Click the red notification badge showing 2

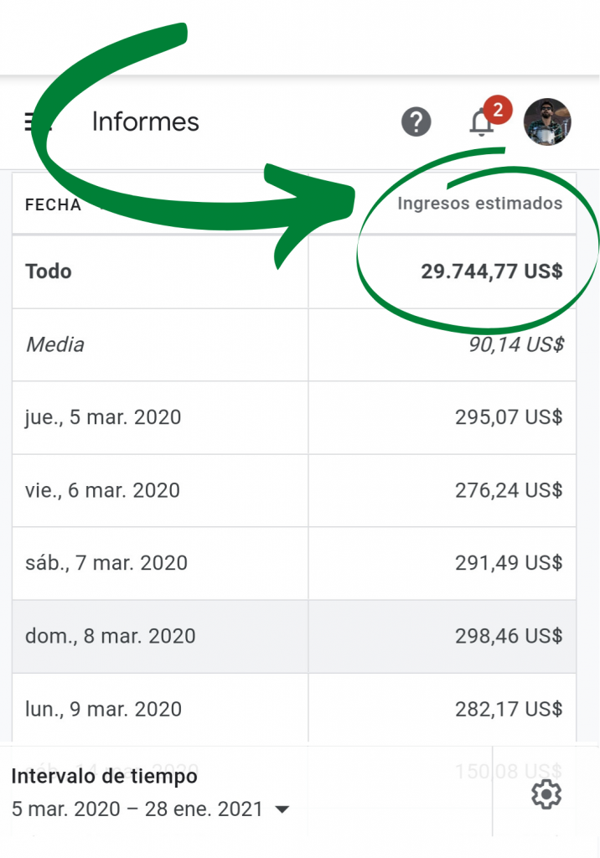(498, 110)
